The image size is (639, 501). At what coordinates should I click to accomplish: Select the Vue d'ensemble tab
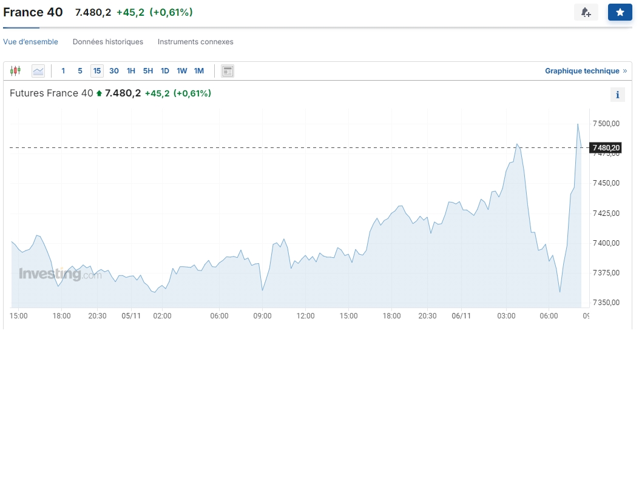point(31,42)
